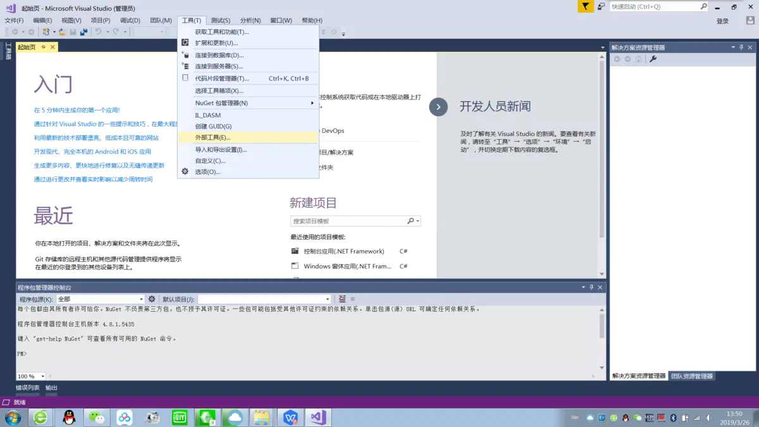Choose 导入和导出设置(I)... menu item
This screenshot has width=759, height=427.
[248, 150]
